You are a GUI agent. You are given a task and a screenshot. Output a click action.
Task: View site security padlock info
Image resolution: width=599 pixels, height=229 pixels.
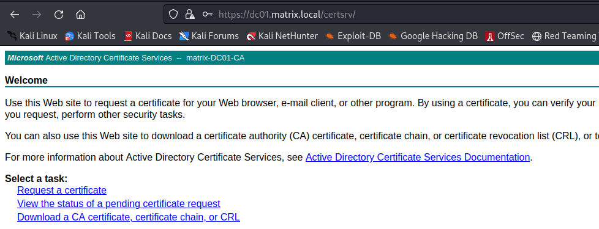189,15
